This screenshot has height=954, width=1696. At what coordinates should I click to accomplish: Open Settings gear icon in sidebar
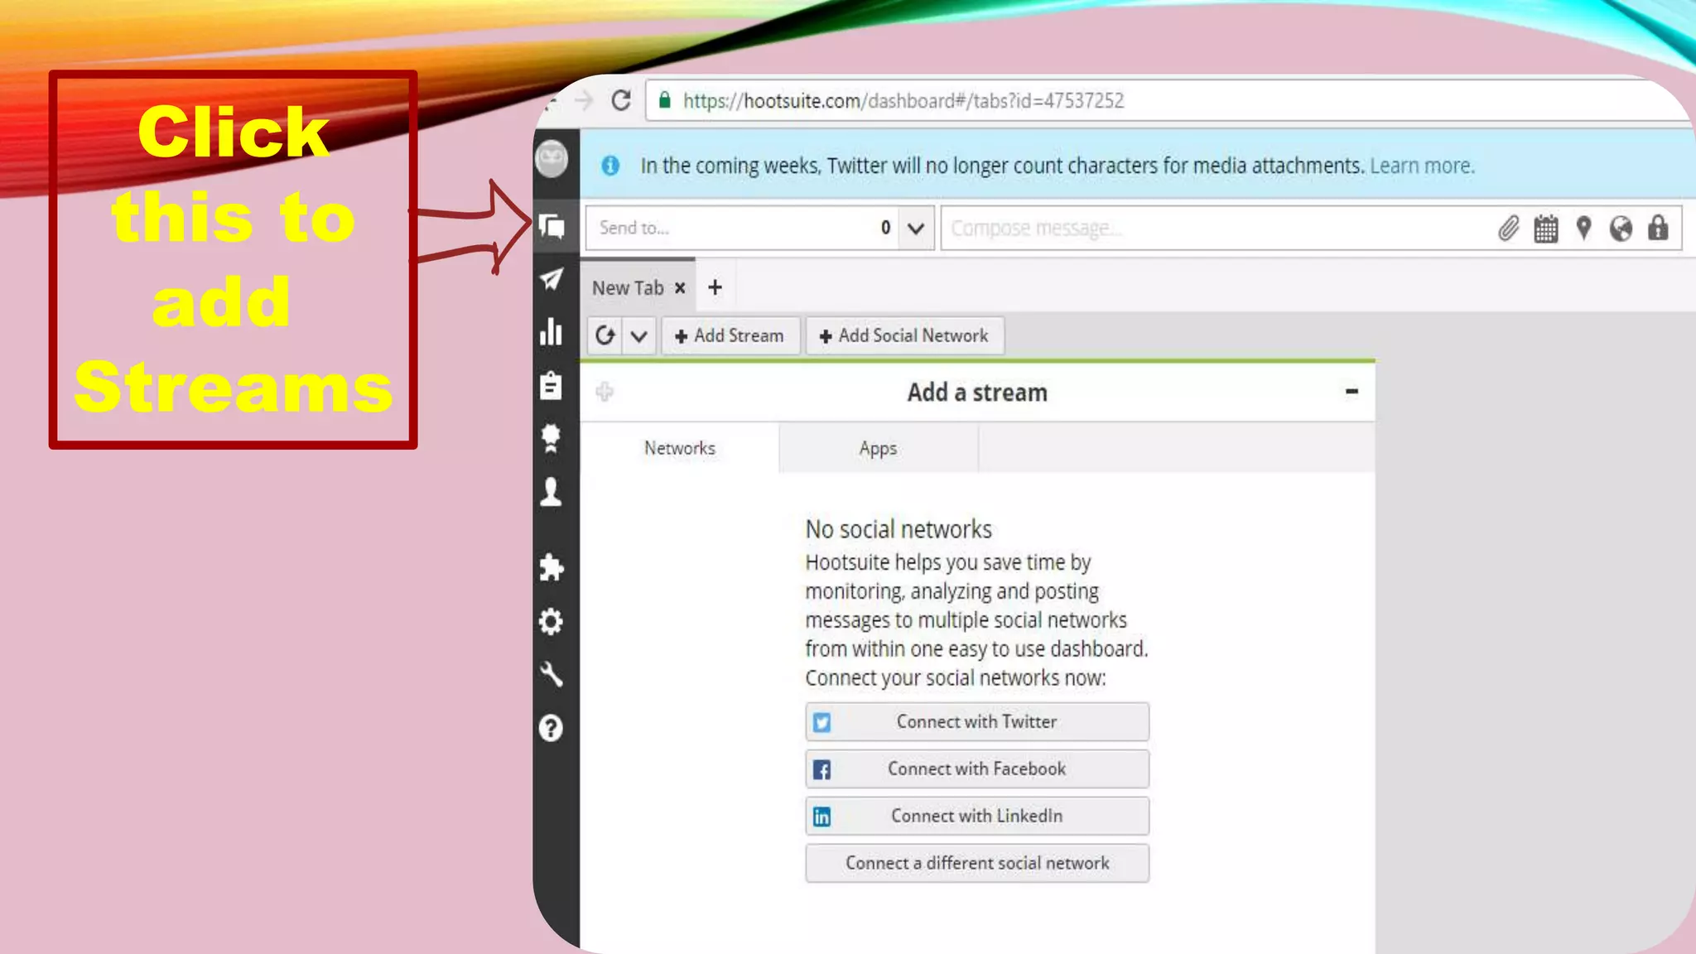point(552,621)
